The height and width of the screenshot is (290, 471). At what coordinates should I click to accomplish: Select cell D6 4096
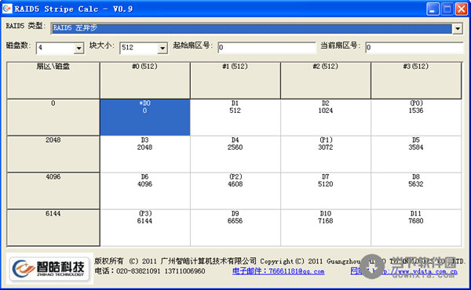tap(144, 191)
